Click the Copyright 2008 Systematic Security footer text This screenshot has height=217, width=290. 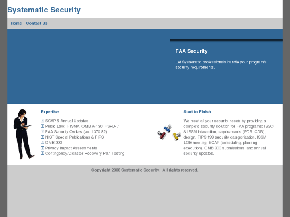[x=144, y=170]
